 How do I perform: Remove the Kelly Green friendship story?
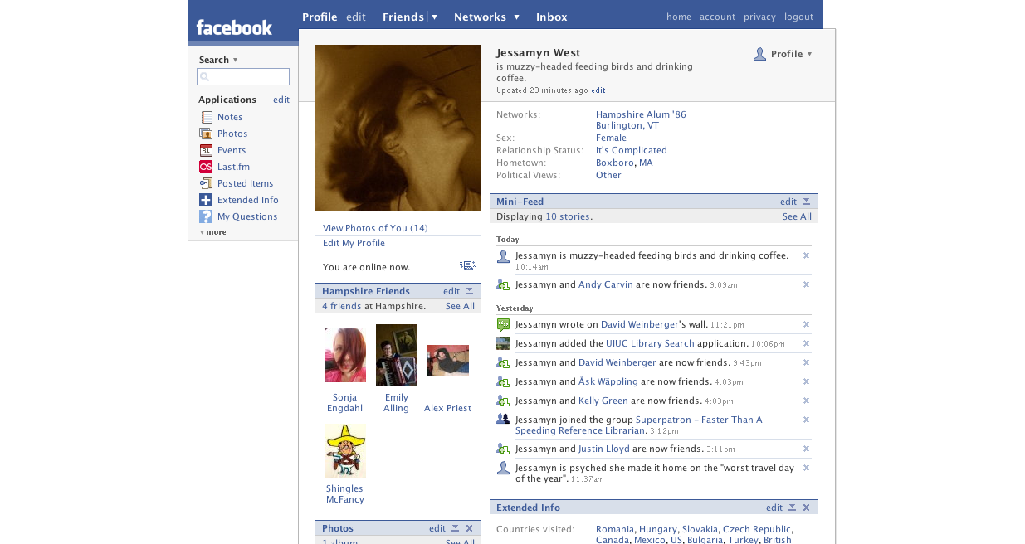(806, 401)
